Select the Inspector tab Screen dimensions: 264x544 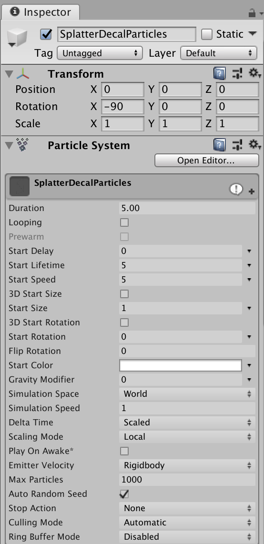(40, 12)
